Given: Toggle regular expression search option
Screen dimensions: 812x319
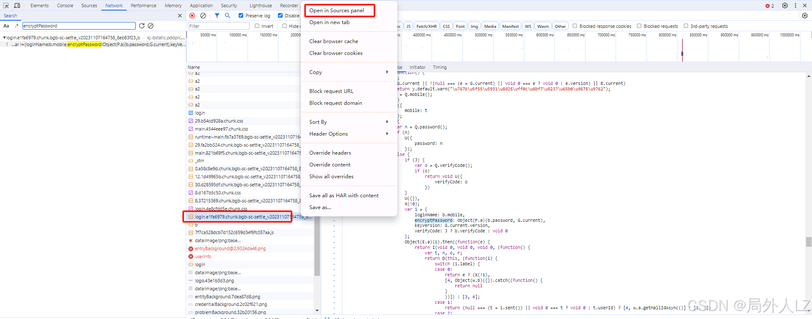Looking at the screenshot, I should click(17, 26).
